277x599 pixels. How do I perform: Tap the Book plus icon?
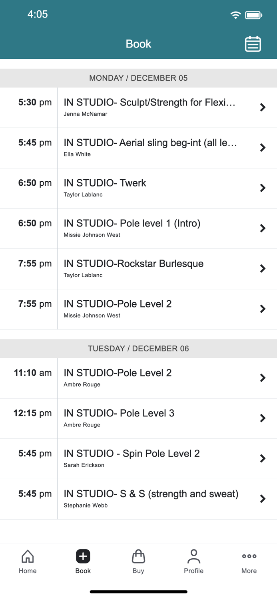click(83, 556)
